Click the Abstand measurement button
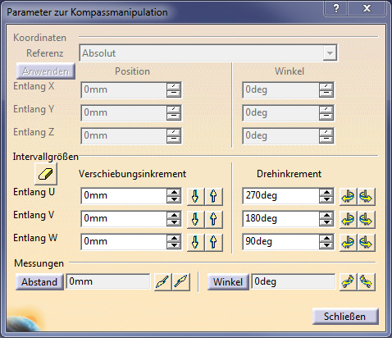 point(39,282)
